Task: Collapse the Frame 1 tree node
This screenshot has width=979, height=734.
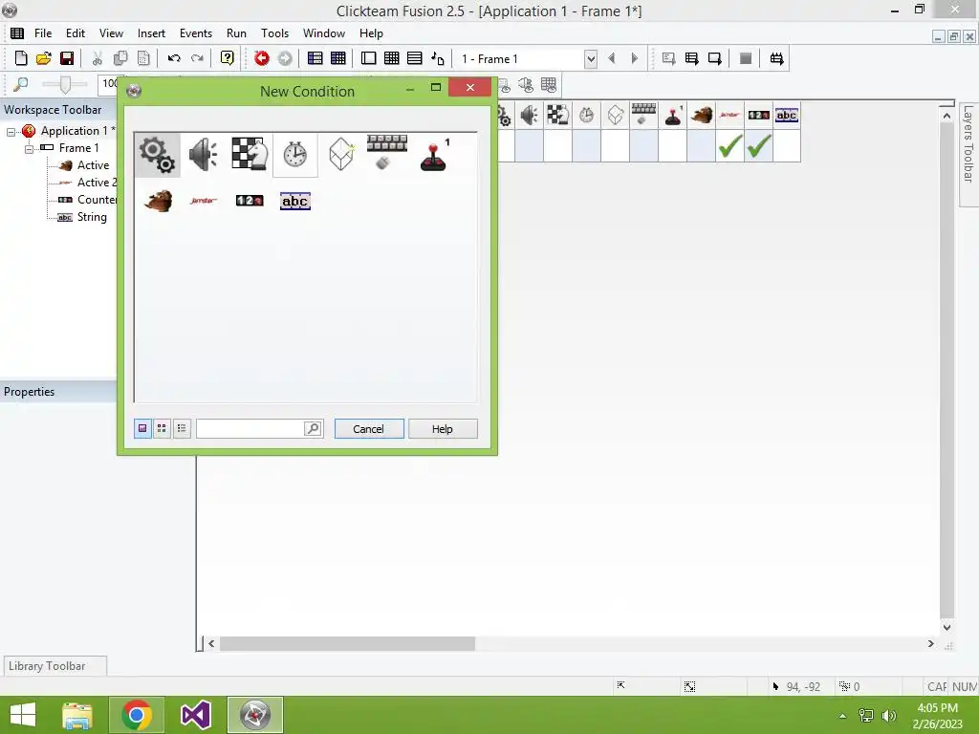Action: [x=29, y=148]
